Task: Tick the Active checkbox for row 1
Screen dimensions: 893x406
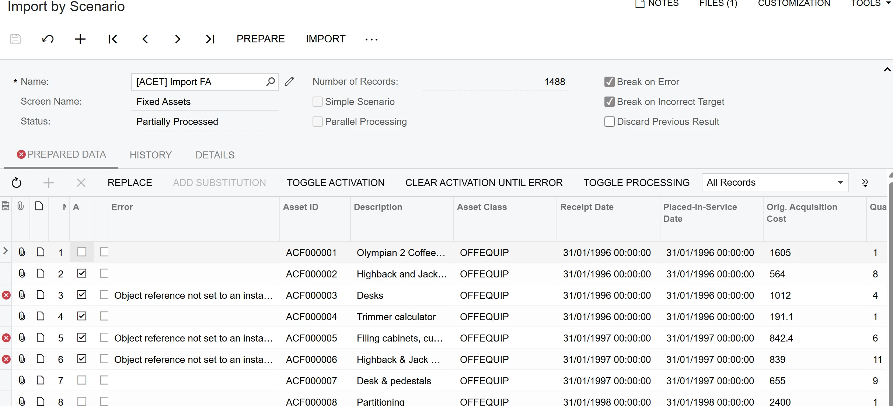Action: point(82,252)
